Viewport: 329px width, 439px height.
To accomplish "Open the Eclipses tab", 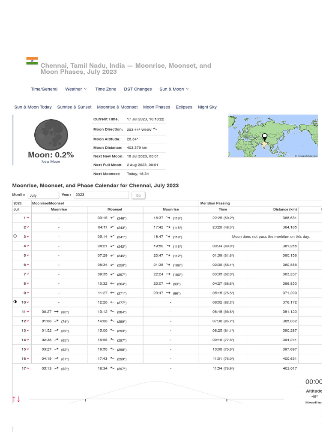I will pyautogui.click(x=184, y=107).
